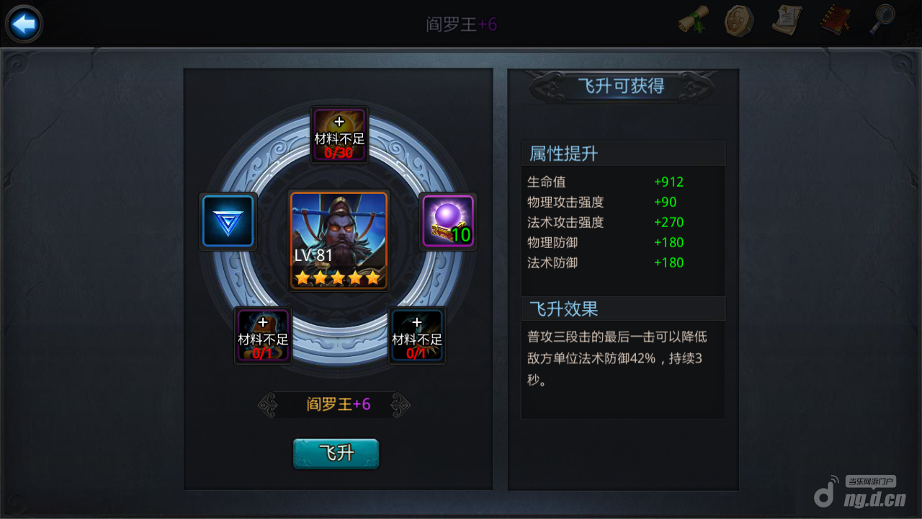Tap the blue inverted triangle gem slot

[228, 221]
